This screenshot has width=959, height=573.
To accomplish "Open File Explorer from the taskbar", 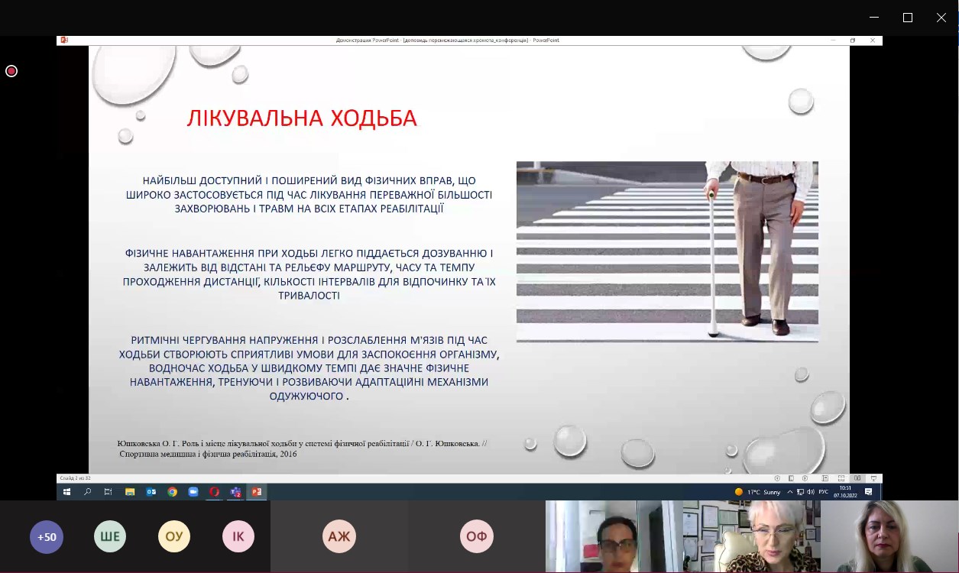I will coord(130,492).
